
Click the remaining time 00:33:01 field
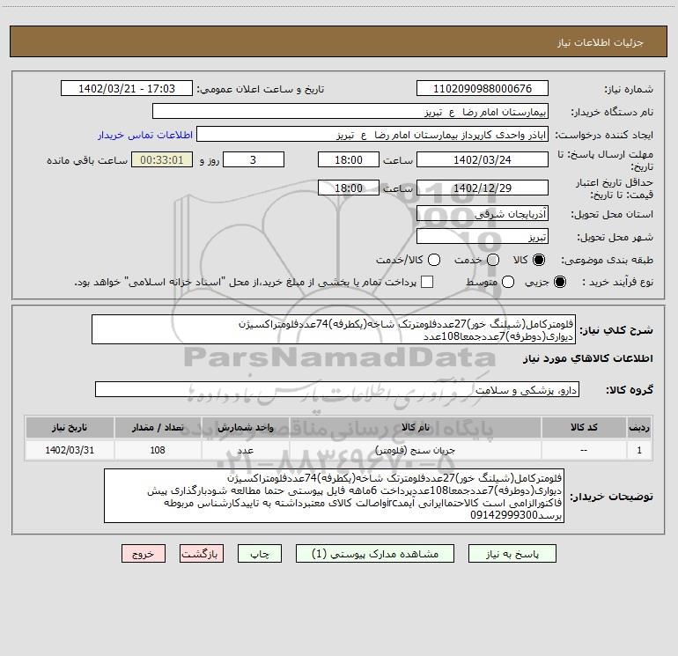(x=162, y=159)
